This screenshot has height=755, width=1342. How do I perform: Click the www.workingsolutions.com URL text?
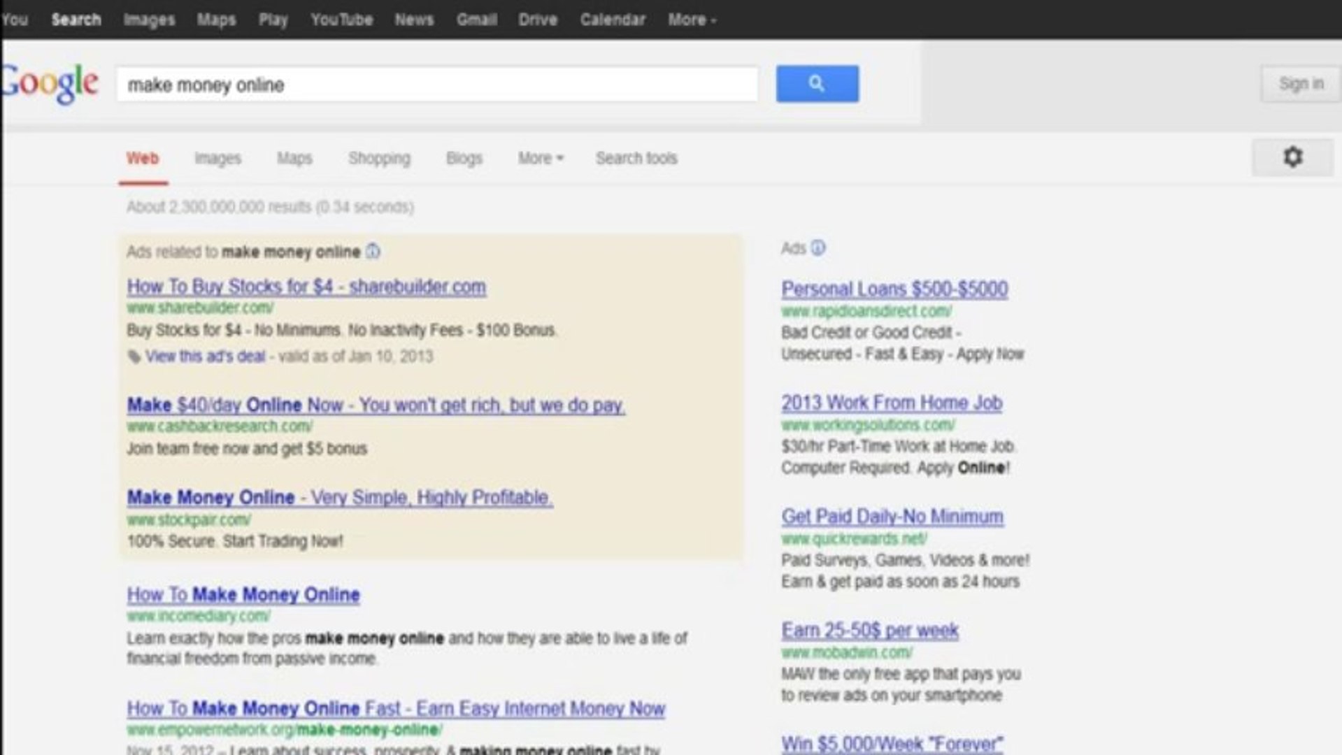click(x=868, y=425)
